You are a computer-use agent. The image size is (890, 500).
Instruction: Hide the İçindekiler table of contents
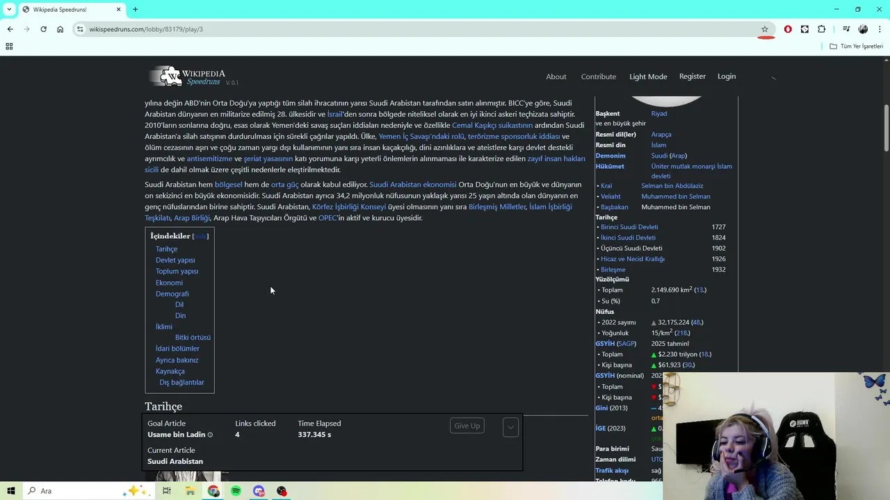pyautogui.click(x=200, y=236)
